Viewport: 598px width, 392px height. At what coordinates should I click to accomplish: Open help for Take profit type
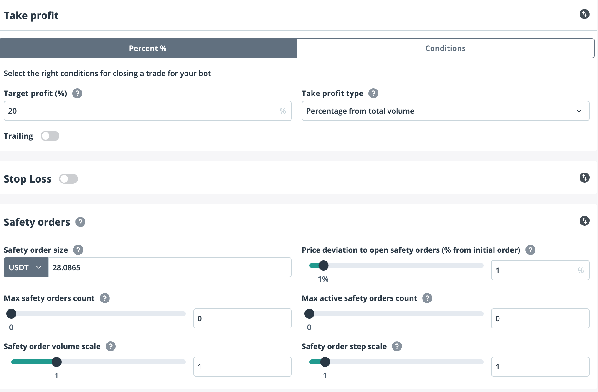coord(373,93)
